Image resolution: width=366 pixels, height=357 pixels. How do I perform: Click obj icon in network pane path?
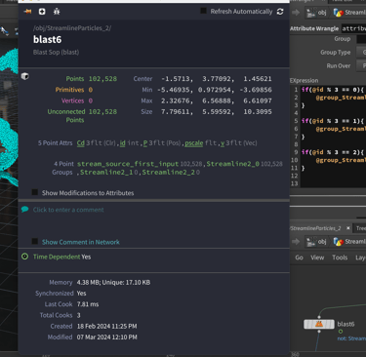310,242
